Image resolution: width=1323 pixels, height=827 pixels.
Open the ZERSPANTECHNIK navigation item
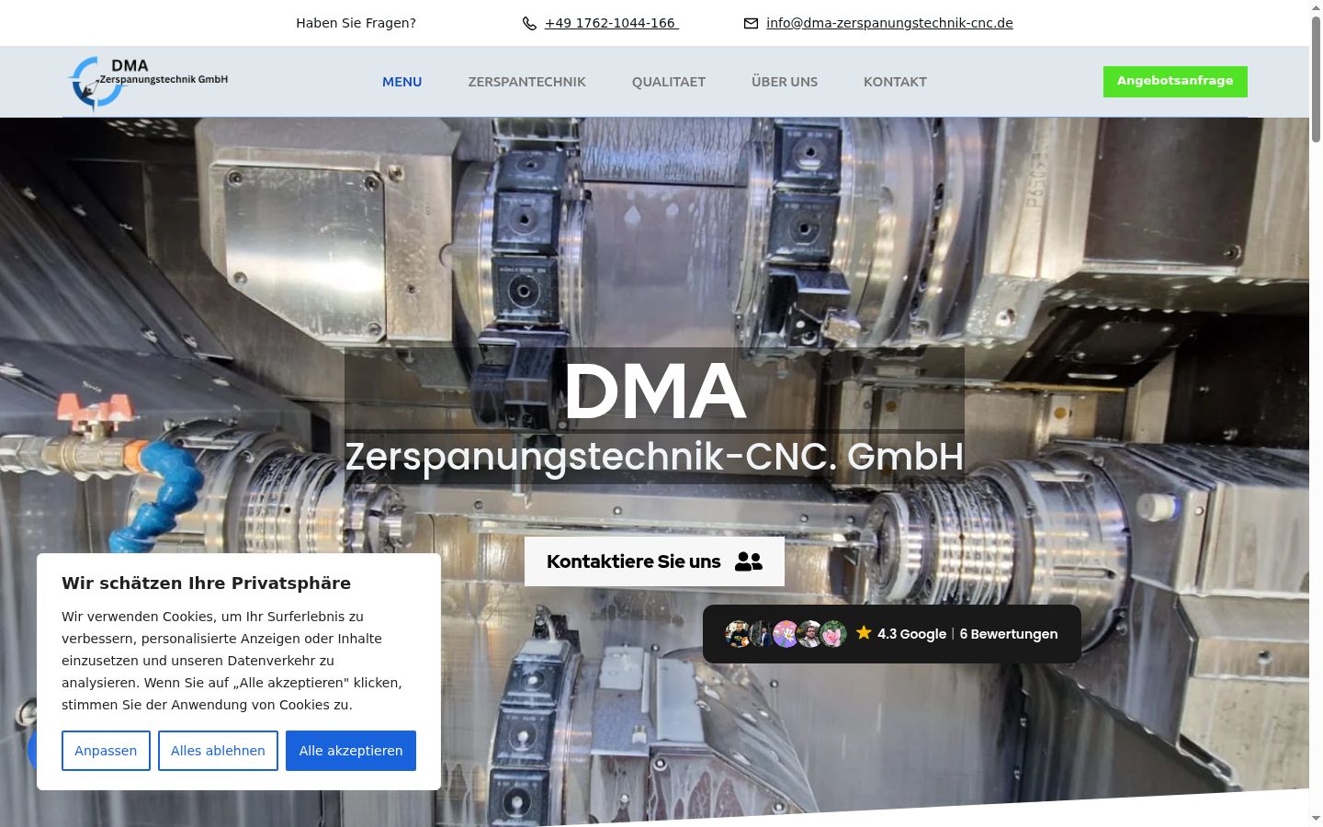click(526, 82)
